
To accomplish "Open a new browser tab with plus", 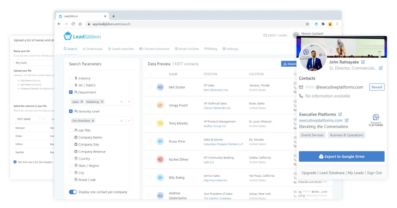I will 113,16.
